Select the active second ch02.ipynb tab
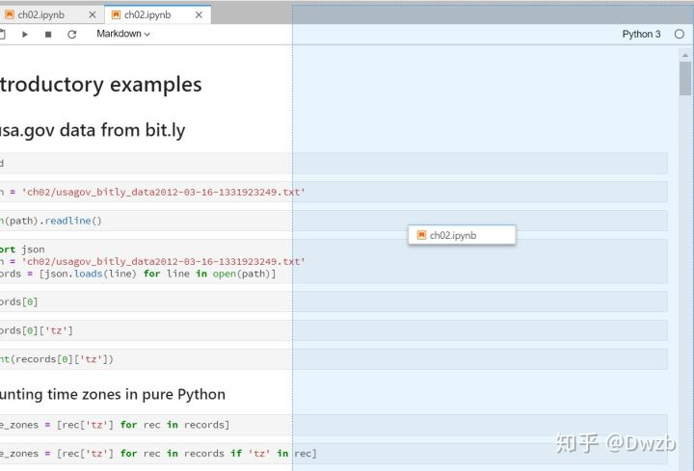694x471 pixels. click(x=157, y=14)
